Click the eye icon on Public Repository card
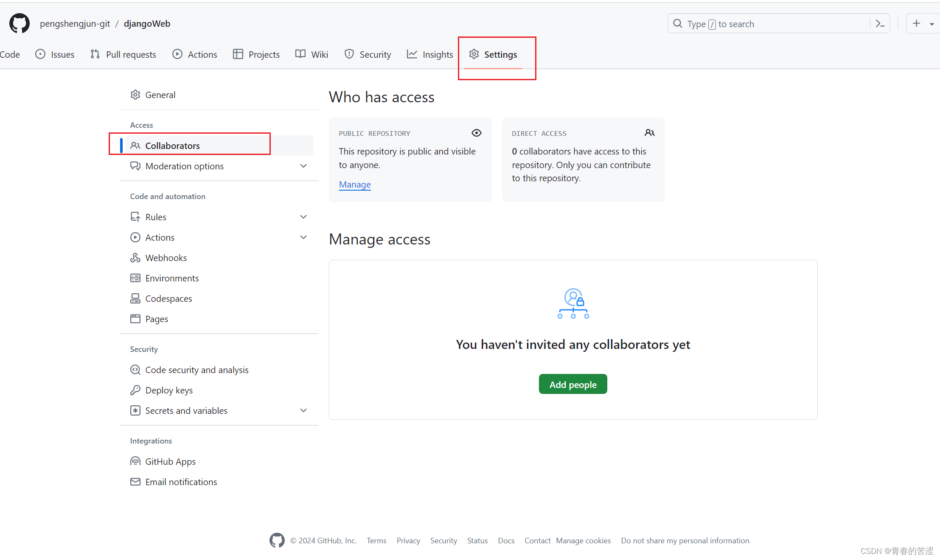 coord(476,133)
